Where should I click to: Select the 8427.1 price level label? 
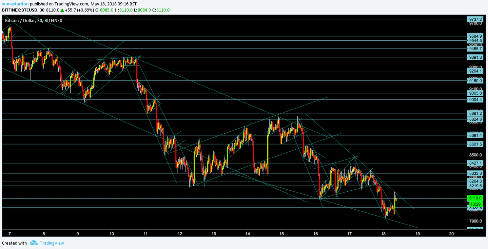474,163
